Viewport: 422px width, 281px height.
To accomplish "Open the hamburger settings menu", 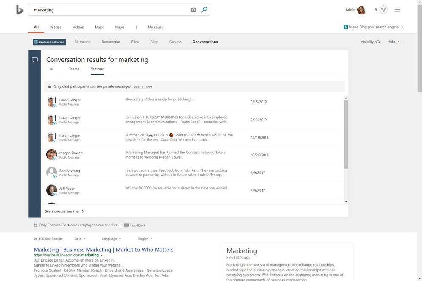I will pos(397,10).
